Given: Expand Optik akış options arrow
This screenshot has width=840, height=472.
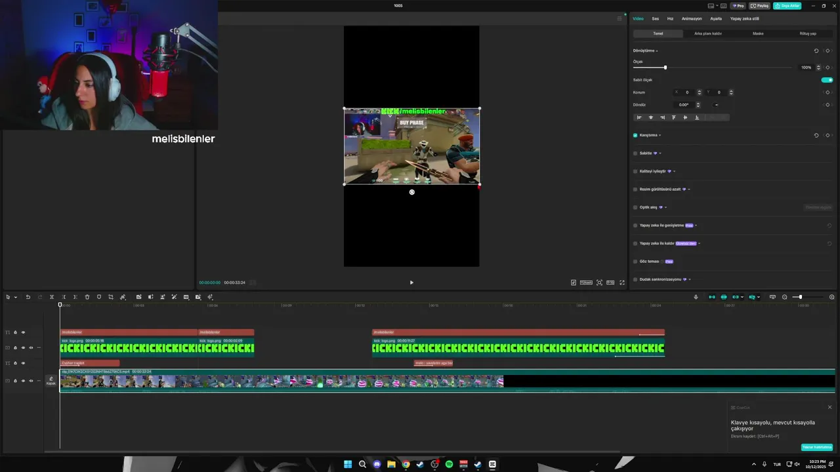Looking at the screenshot, I should 665,207.
